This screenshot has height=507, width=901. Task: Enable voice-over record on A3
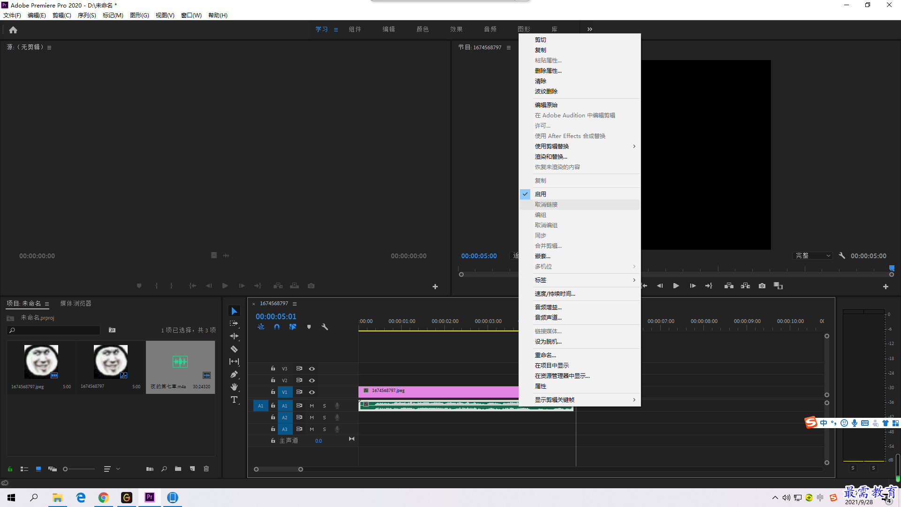coord(337,429)
